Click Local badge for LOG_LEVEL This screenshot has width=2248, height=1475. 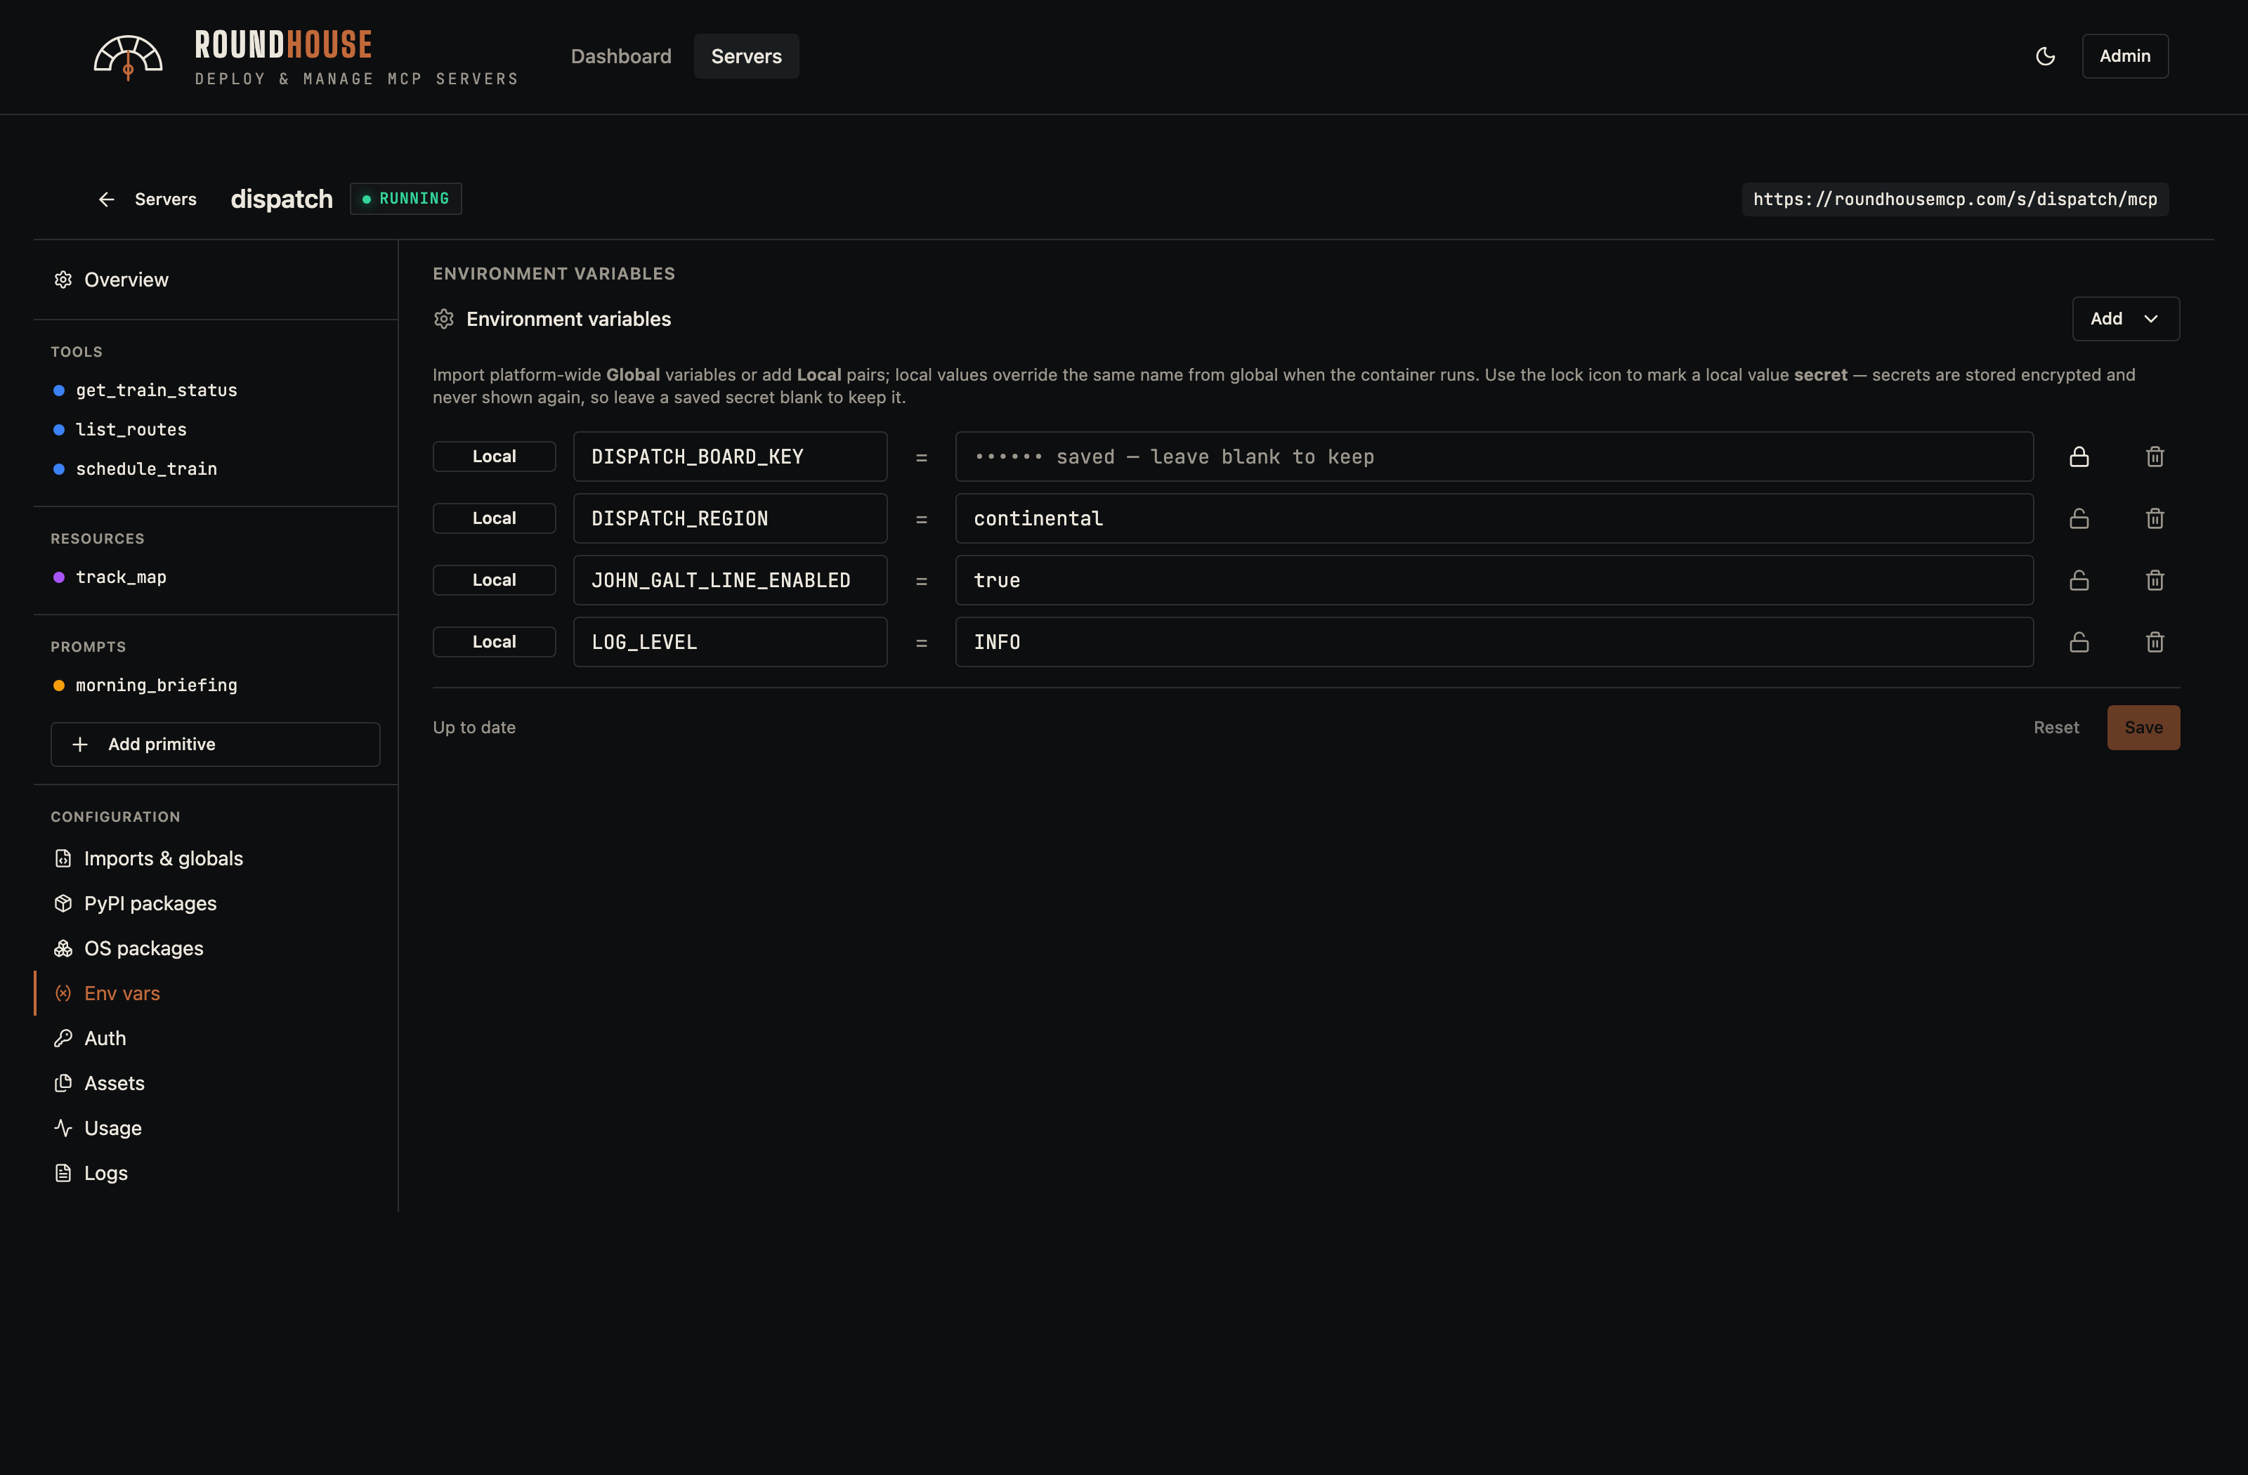(x=494, y=642)
